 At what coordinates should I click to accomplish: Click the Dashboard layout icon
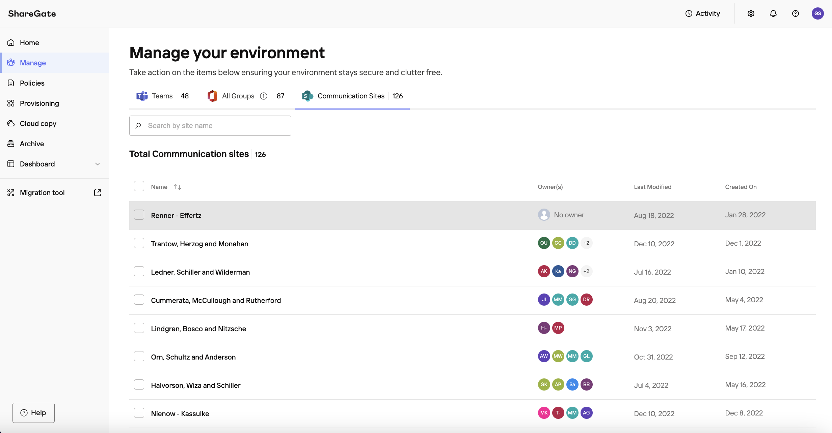[x=11, y=164]
